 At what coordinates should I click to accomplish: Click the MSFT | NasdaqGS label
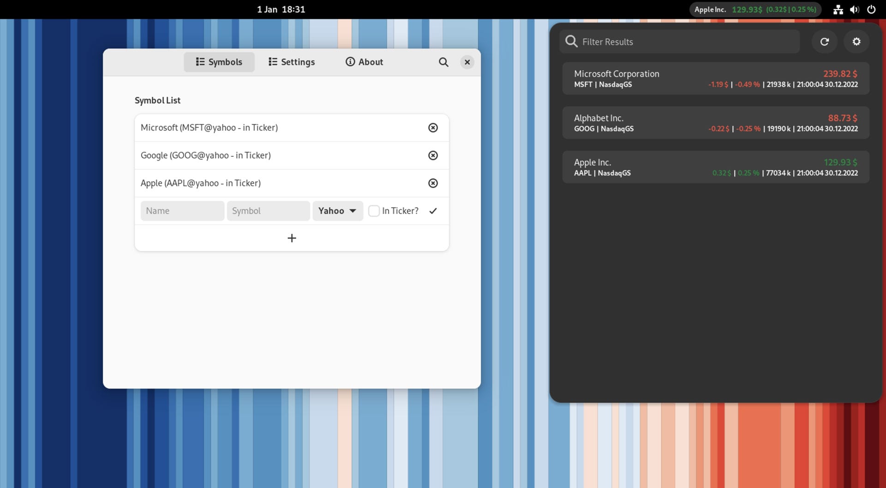coord(603,84)
